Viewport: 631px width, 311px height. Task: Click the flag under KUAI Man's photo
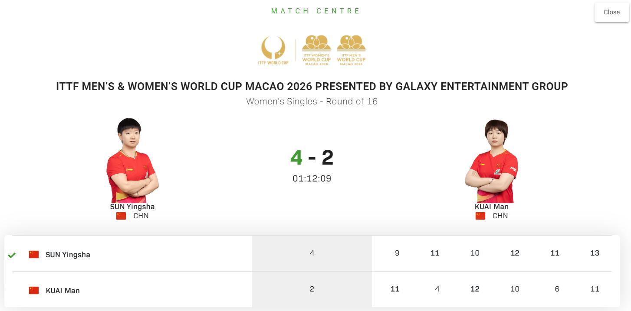click(x=480, y=216)
